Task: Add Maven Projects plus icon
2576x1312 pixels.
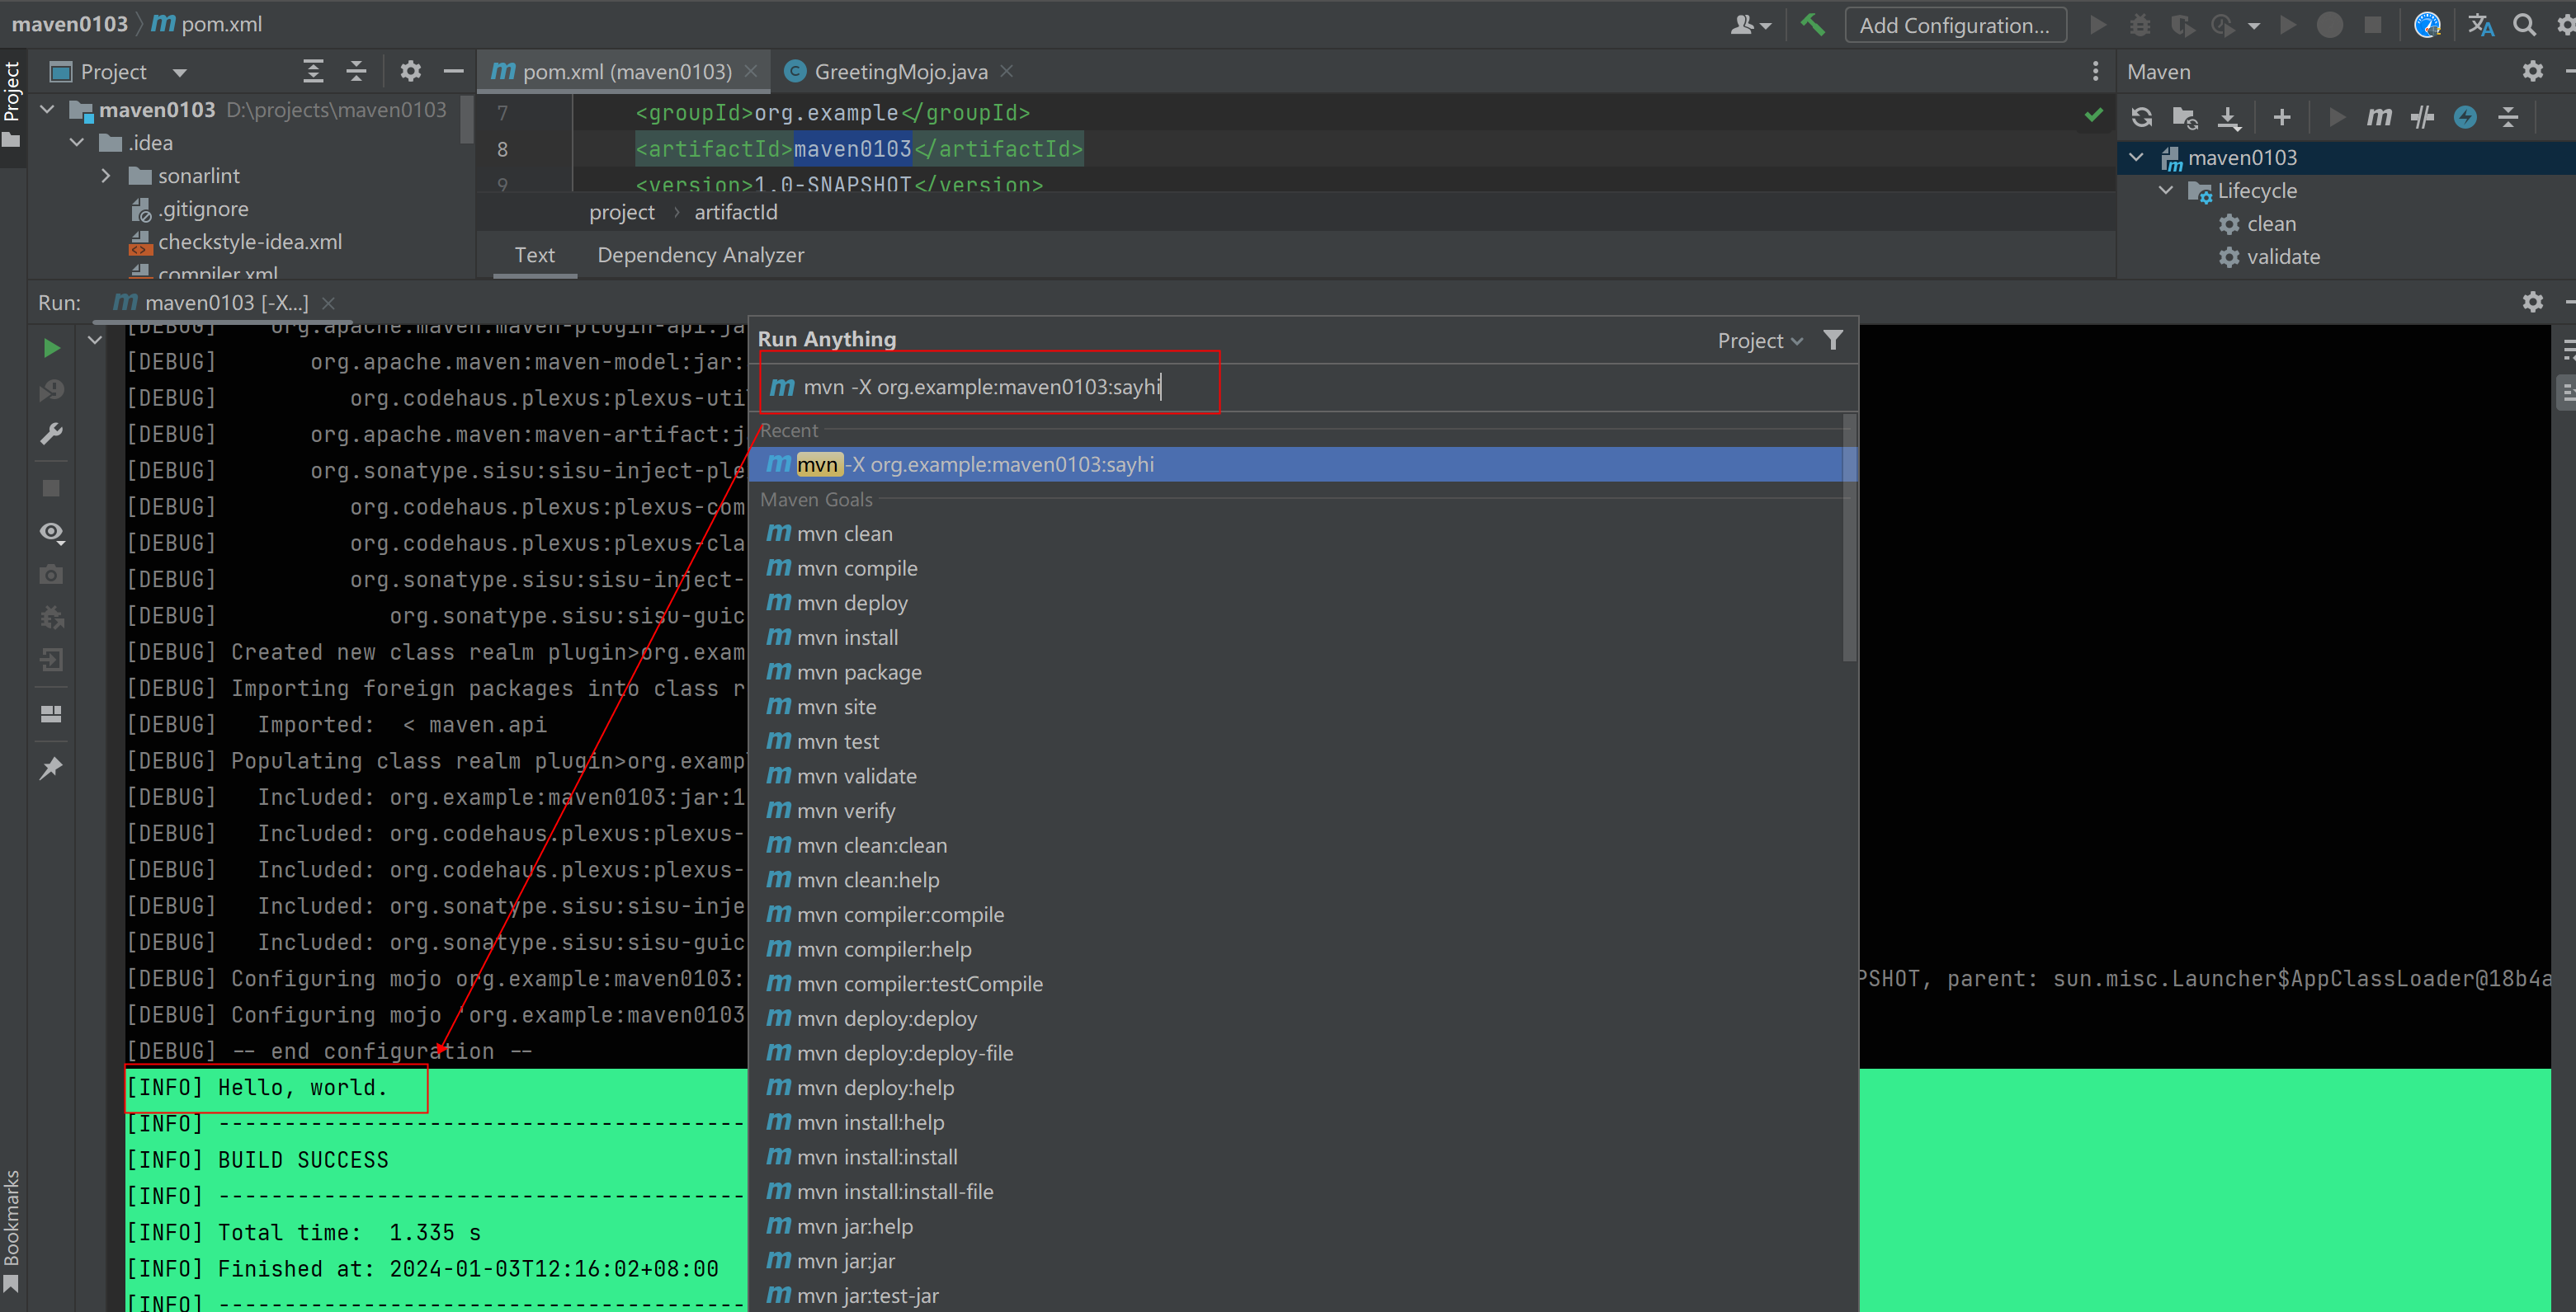Action: click(2282, 118)
